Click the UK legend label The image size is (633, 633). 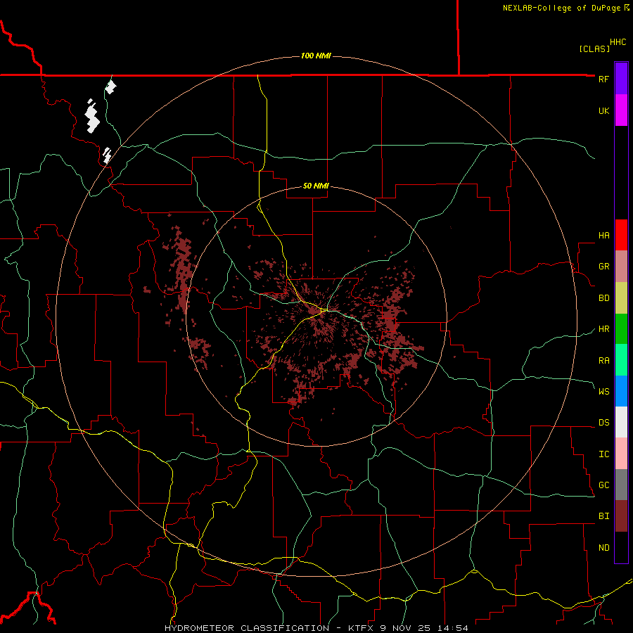tap(603, 110)
